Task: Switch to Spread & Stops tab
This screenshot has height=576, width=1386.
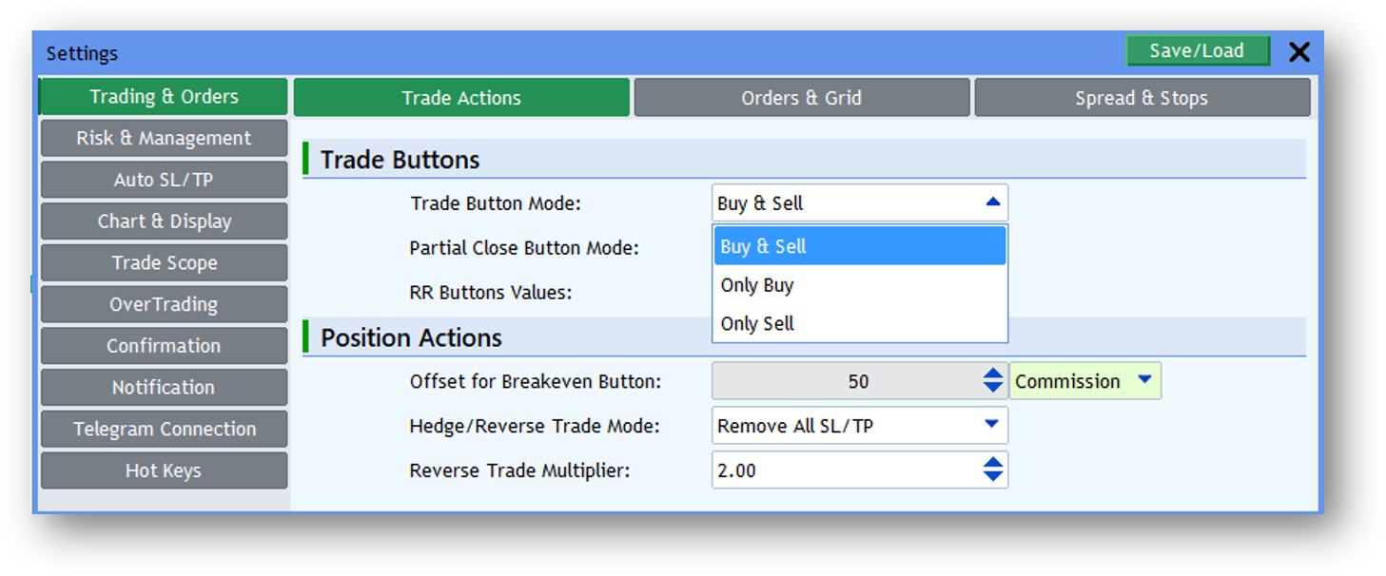Action: point(1142,98)
